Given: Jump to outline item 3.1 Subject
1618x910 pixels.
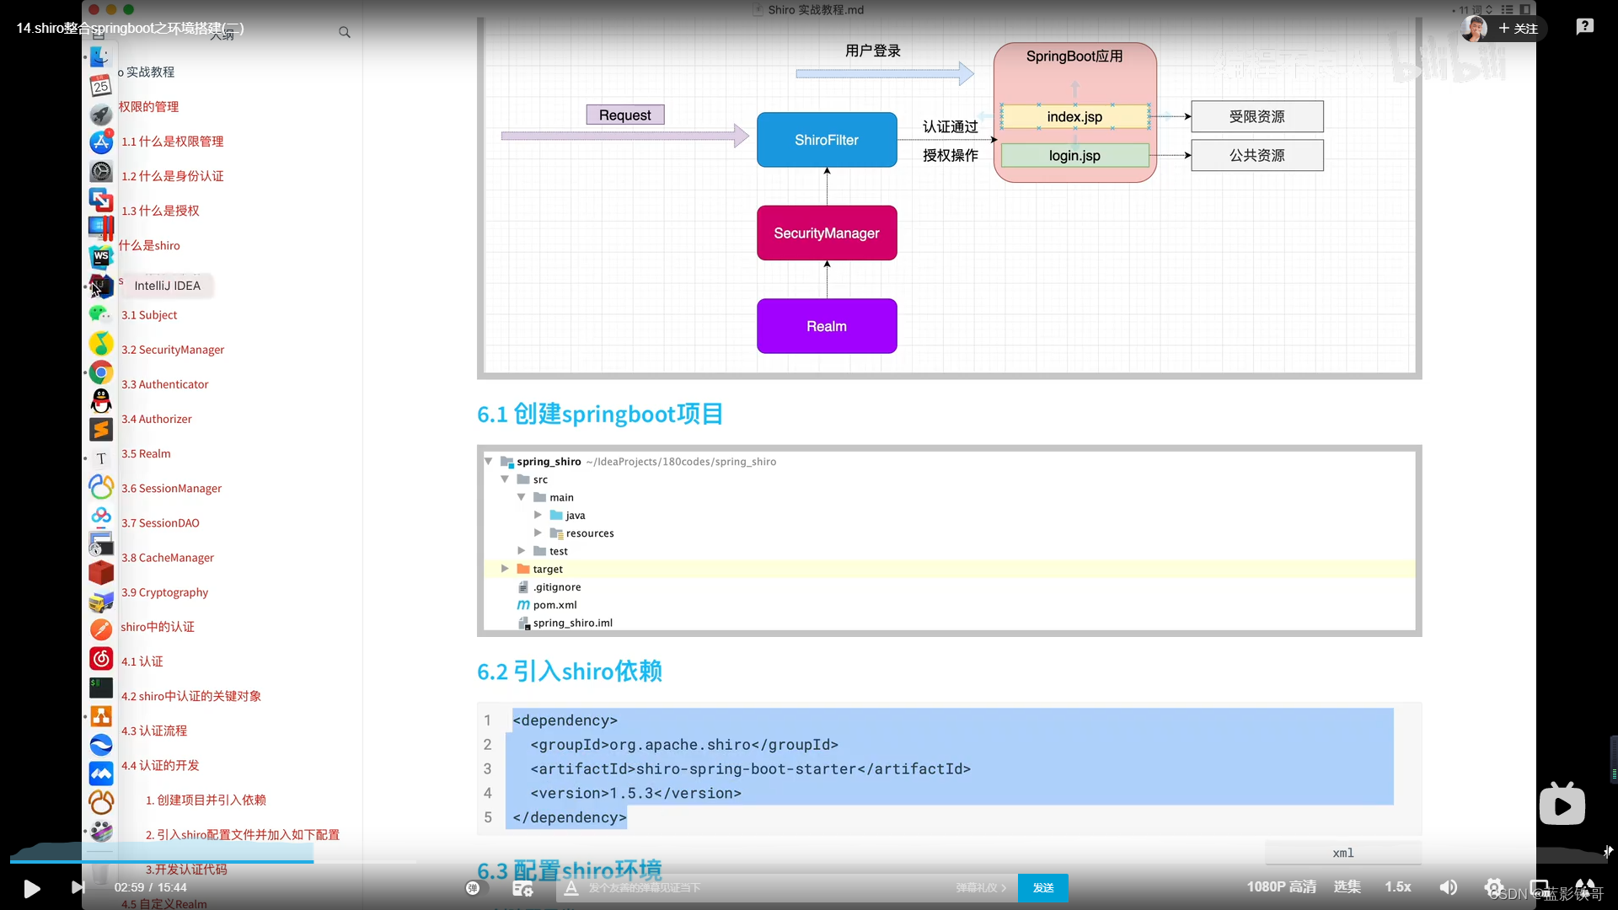Looking at the screenshot, I should 149,315.
